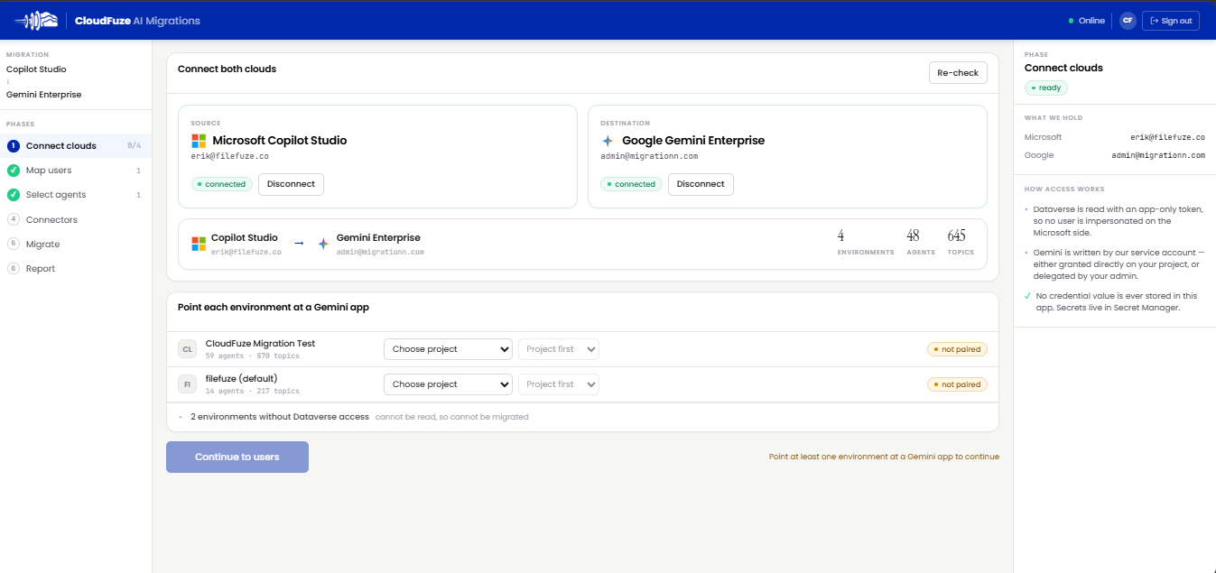Open the CF user avatar
This screenshot has height=573, width=1216.
[1128, 20]
